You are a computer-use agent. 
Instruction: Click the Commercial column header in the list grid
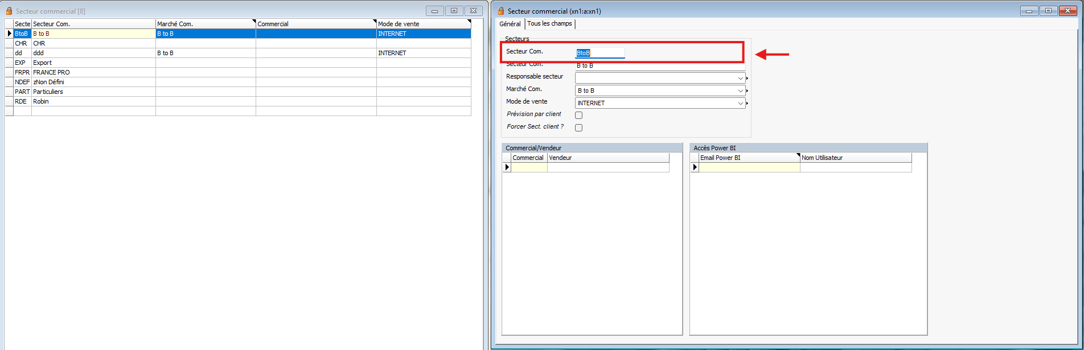coord(315,24)
